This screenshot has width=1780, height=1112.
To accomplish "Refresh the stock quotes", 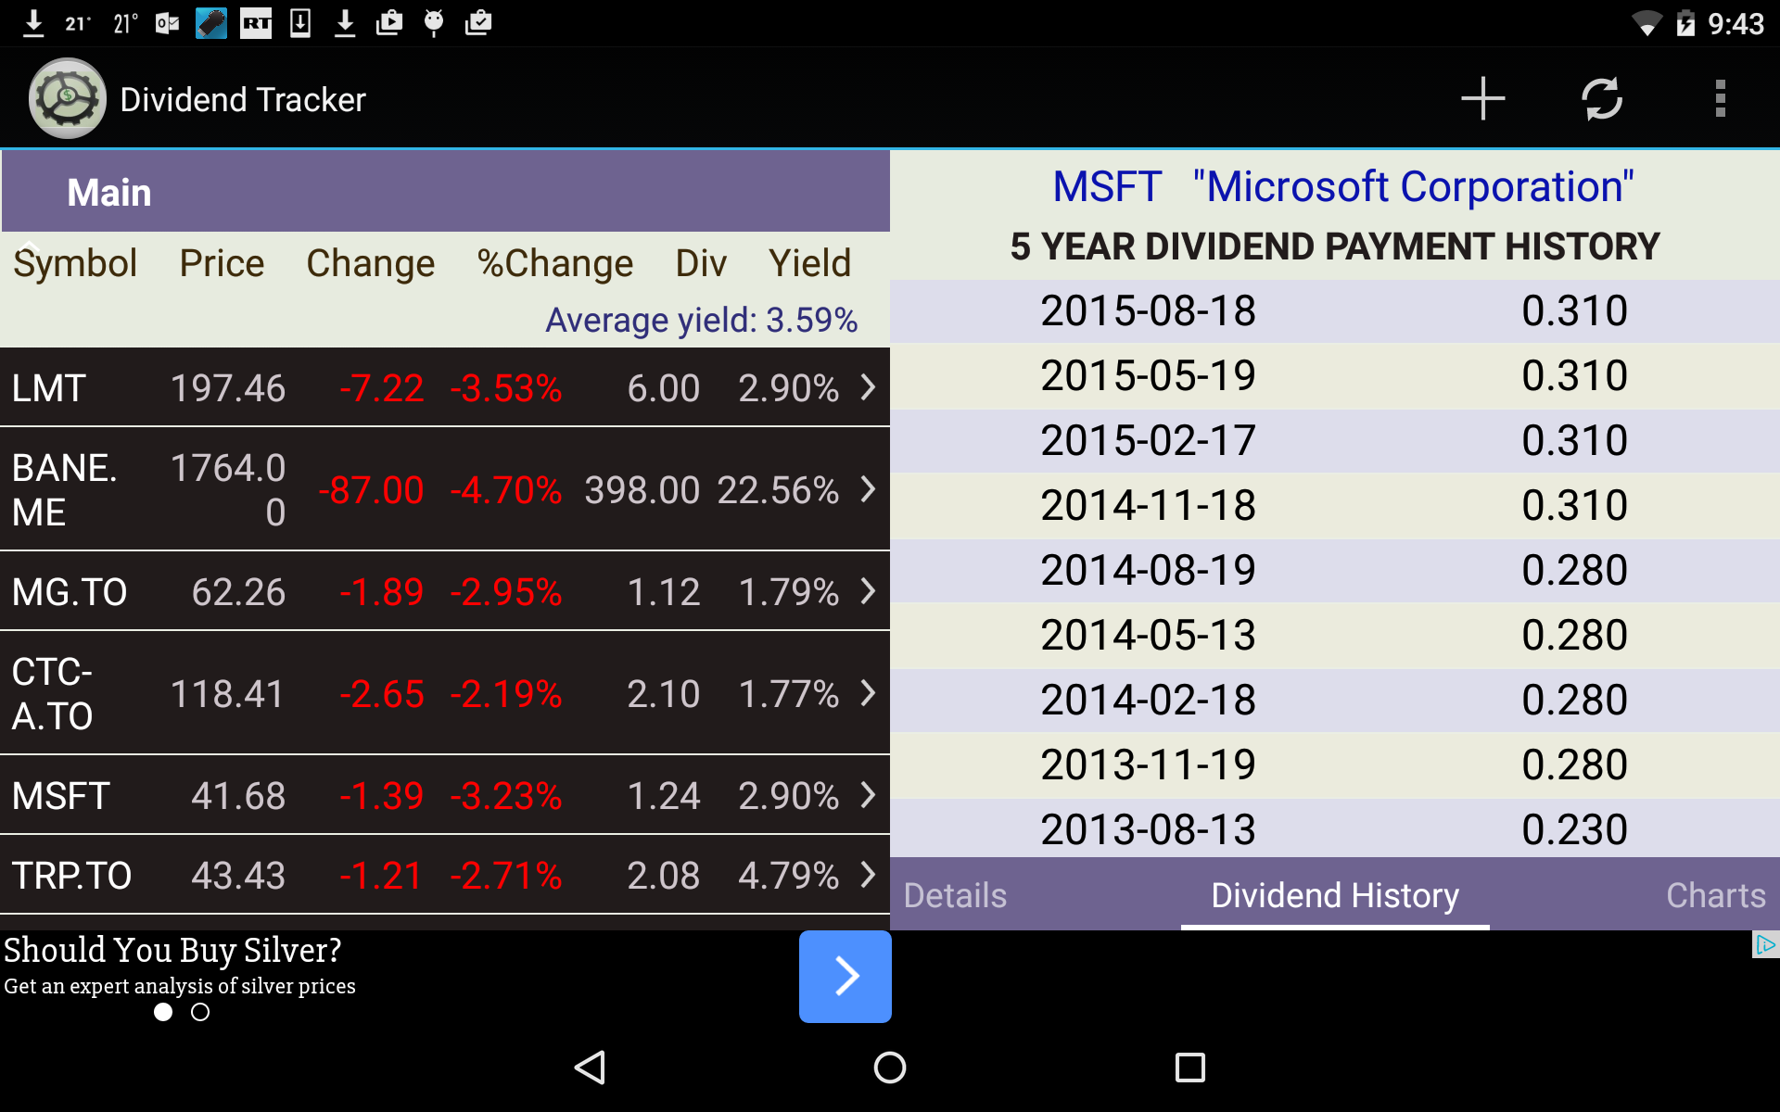I will coord(1603,98).
